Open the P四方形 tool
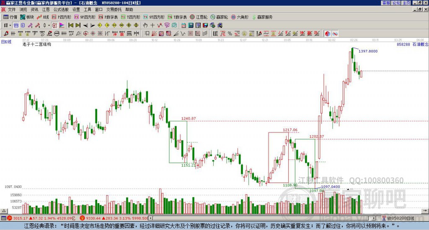Image resolution: width=429 pixels, height=230 pixels. (x=62, y=17)
